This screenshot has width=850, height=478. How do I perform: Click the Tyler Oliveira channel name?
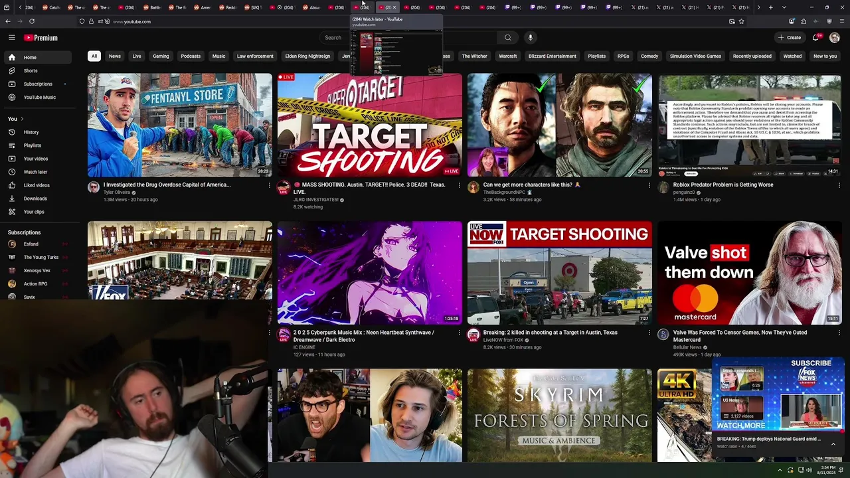click(x=117, y=192)
